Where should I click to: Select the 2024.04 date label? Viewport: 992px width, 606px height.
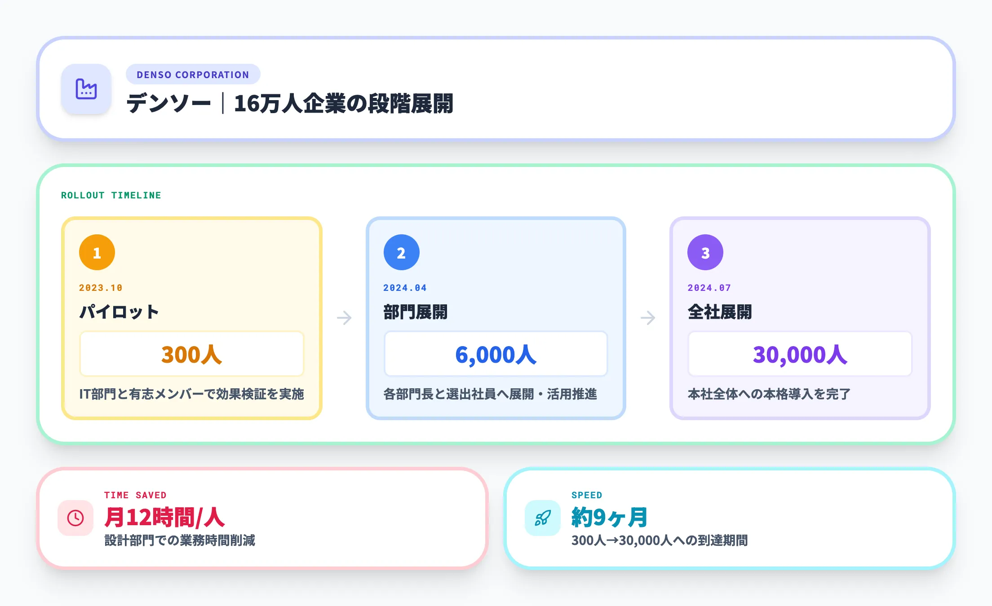(x=405, y=288)
